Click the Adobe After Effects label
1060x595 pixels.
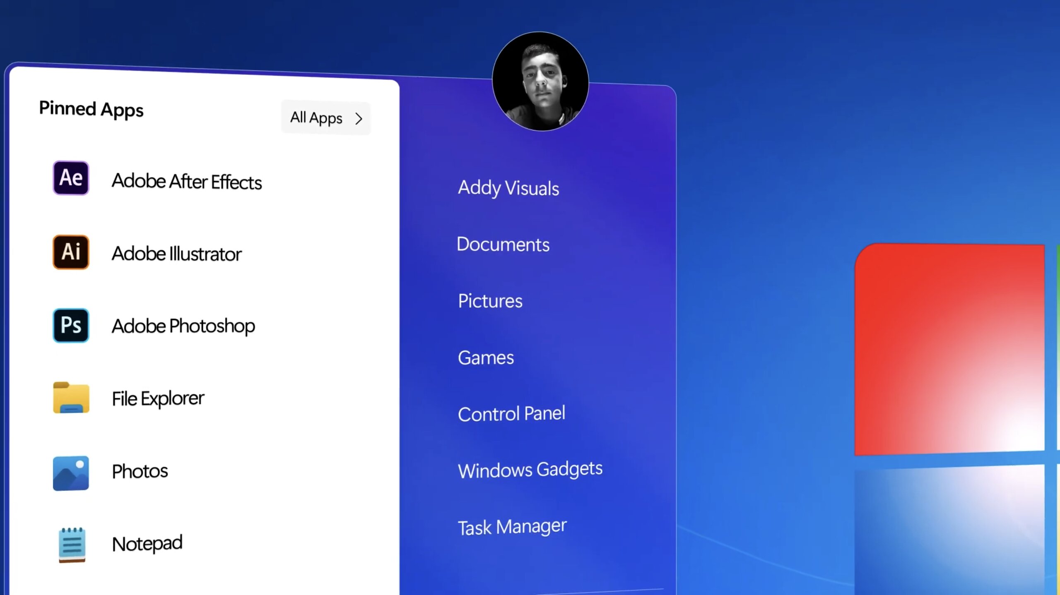point(187,182)
